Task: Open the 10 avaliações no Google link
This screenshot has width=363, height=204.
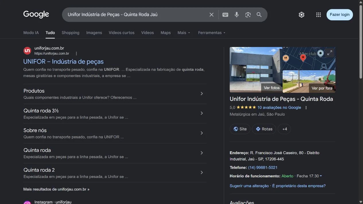Action: (279, 107)
